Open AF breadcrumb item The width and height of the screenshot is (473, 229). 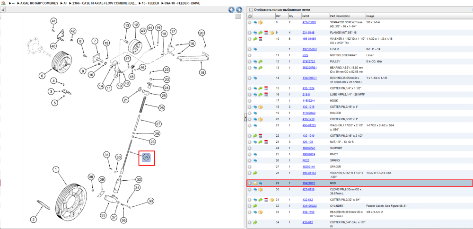tap(65, 3)
